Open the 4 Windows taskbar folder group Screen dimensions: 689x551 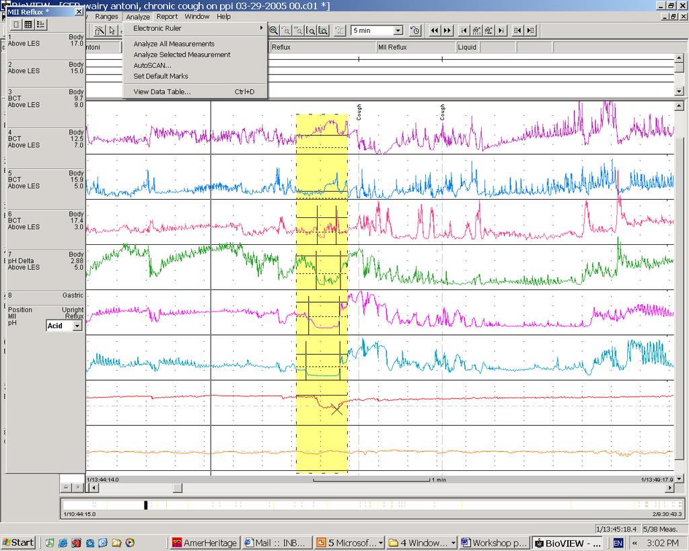(x=421, y=543)
